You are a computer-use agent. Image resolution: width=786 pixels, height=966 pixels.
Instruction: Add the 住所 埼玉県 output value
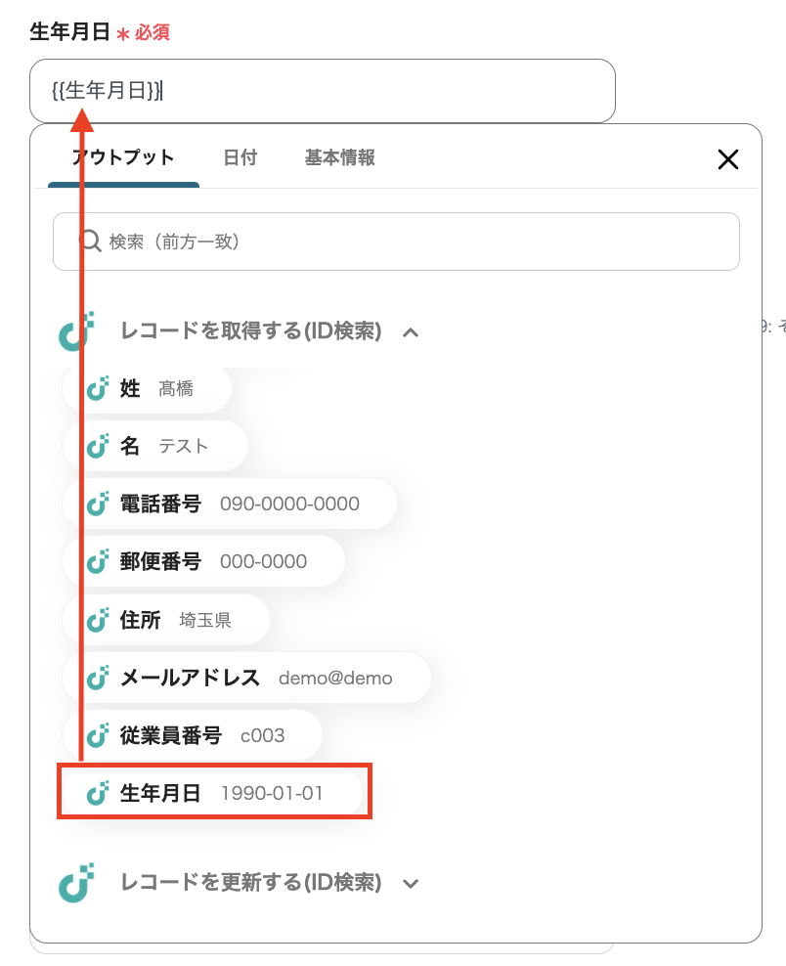pos(167,620)
